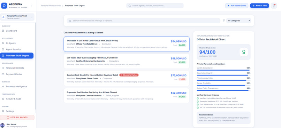
Task: Click the Payment Center card icon
Action: [3, 74]
